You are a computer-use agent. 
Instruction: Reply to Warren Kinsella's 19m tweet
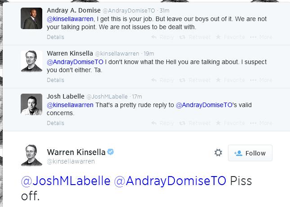tap(163, 80)
